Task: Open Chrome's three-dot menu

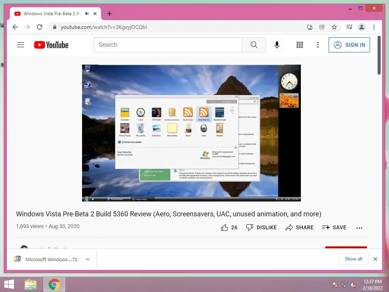Action: point(374,27)
